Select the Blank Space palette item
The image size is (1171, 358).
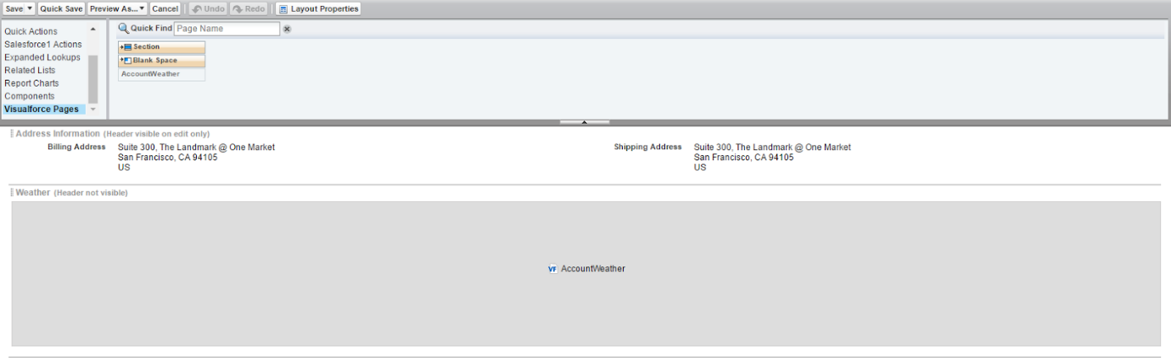click(x=161, y=61)
